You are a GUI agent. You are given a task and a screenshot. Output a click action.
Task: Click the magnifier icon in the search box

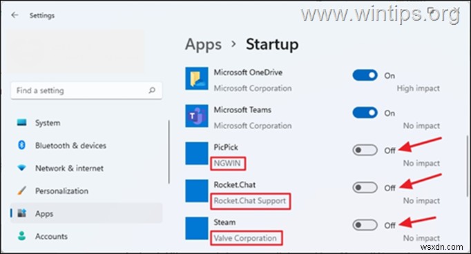coord(152,90)
